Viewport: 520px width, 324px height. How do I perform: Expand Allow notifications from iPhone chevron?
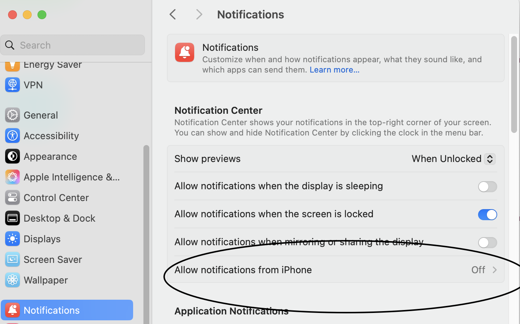coord(495,270)
